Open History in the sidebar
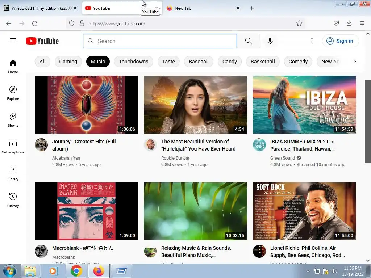 click(x=13, y=200)
